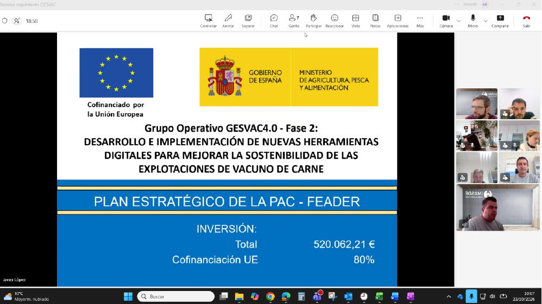Open Microsoft Edge from the taskbar
Viewport: 542px width, 304px height.
pos(286,296)
